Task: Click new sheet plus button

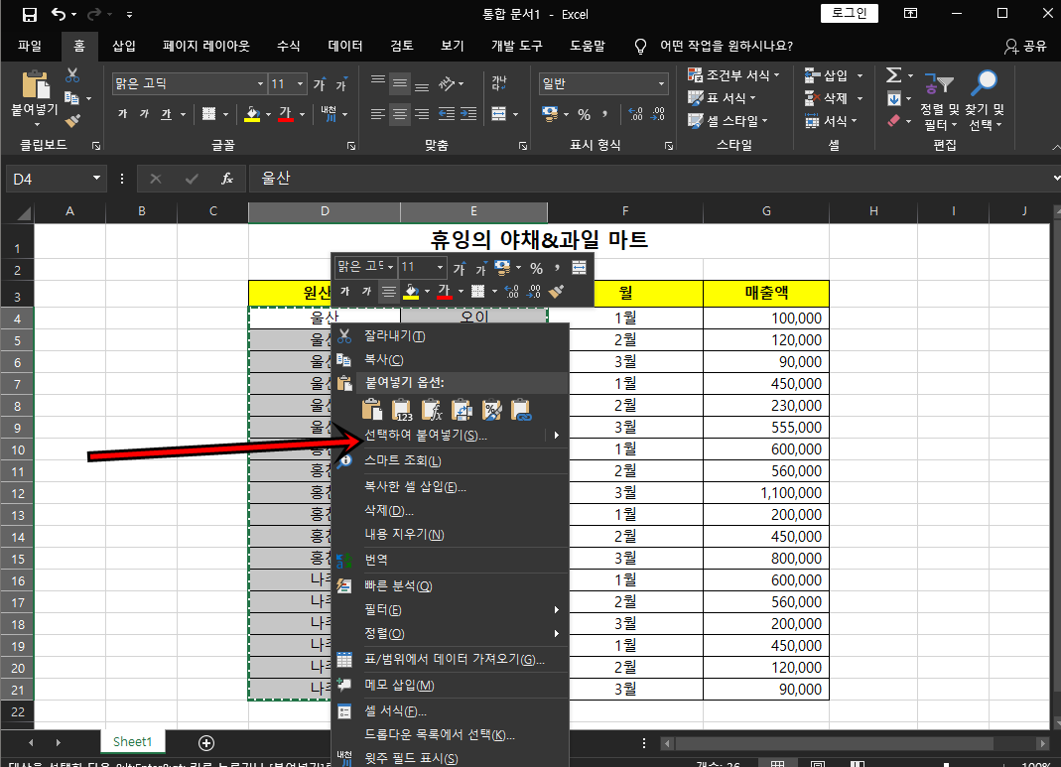Action: point(206,742)
